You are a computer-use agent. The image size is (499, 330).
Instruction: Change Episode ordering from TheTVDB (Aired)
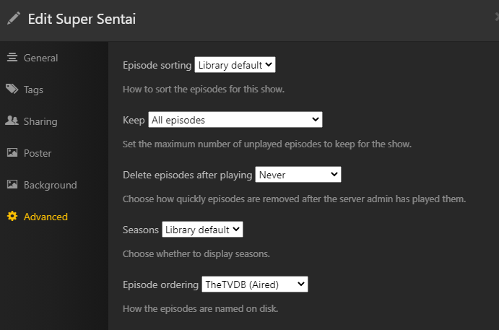click(255, 285)
